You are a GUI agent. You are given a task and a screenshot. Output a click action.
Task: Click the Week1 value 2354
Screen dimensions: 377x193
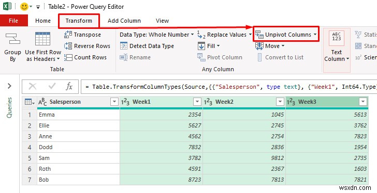coord(161,115)
